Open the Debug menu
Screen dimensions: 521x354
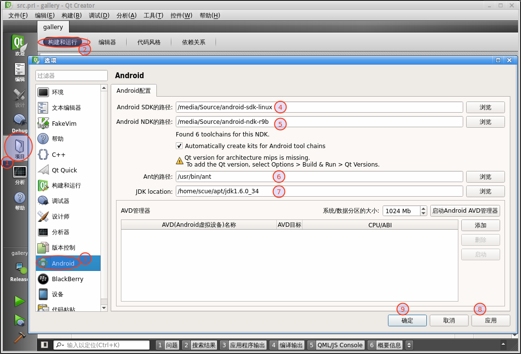(99, 15)
